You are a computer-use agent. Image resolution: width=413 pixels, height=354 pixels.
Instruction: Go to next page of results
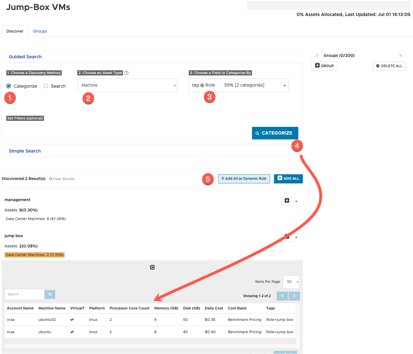pos(294,296)
